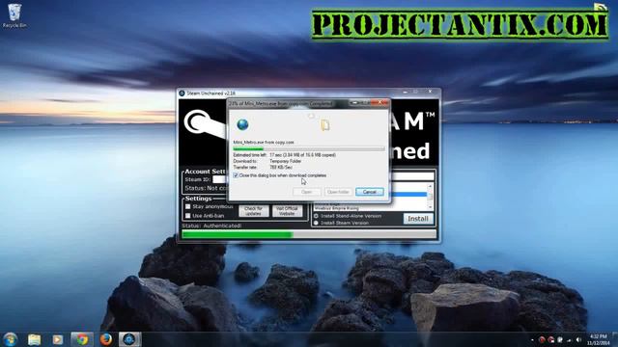Click the Visit Official Website button
Screen dimensions: 618x347
click(287, 211)
